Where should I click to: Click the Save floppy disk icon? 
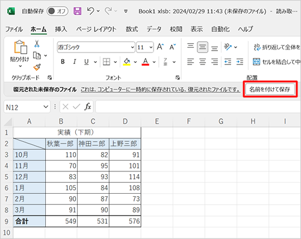[77, 11]
